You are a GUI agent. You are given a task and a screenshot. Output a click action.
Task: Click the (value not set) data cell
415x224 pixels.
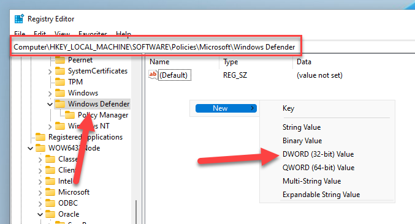(x=319, y=75)
